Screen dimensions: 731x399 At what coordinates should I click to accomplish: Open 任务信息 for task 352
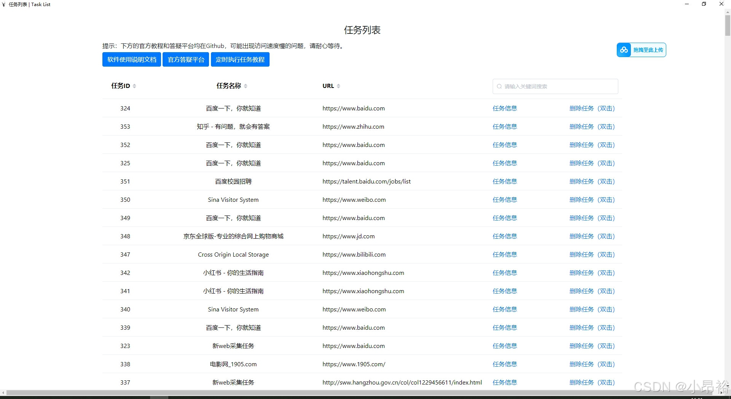coord(505,145)
